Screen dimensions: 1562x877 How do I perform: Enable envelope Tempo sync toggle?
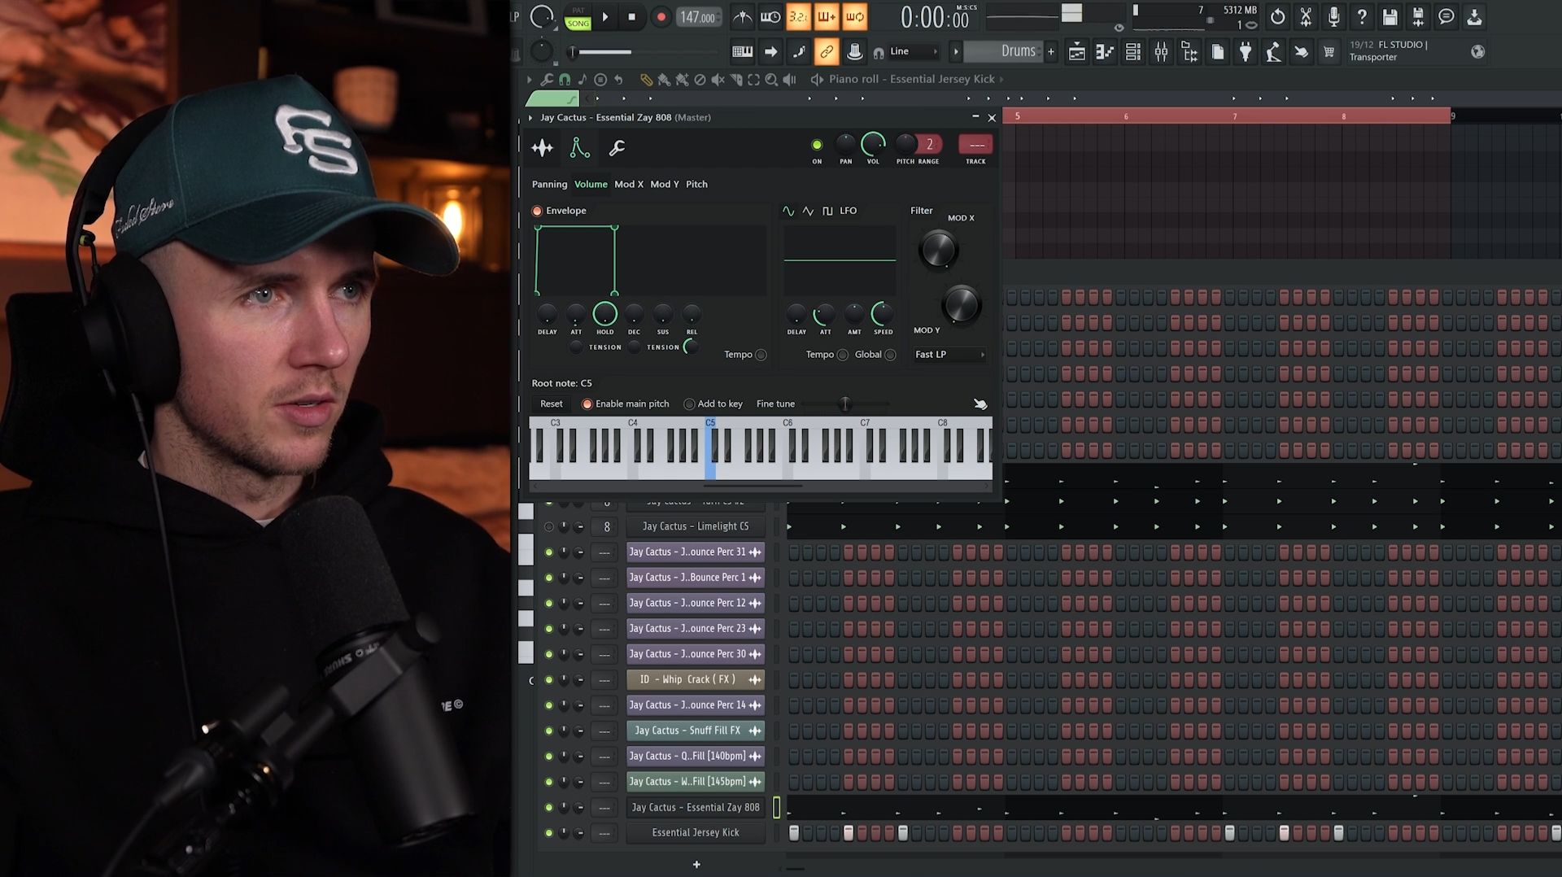761,355
